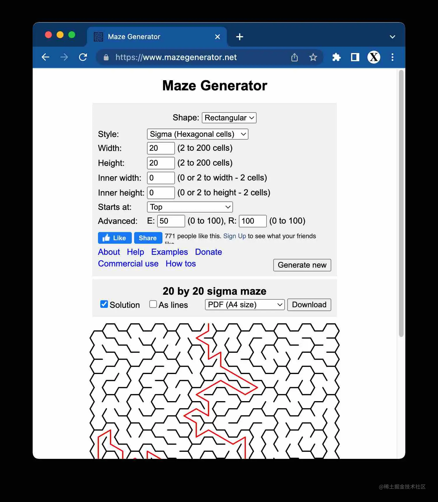Viewport: 438px width, 502px height.
Task: Open the About link
Action: tap(109, 252)
